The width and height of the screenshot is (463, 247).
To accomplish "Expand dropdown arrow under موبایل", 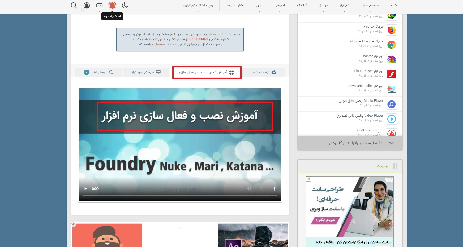I will point(323,11).
